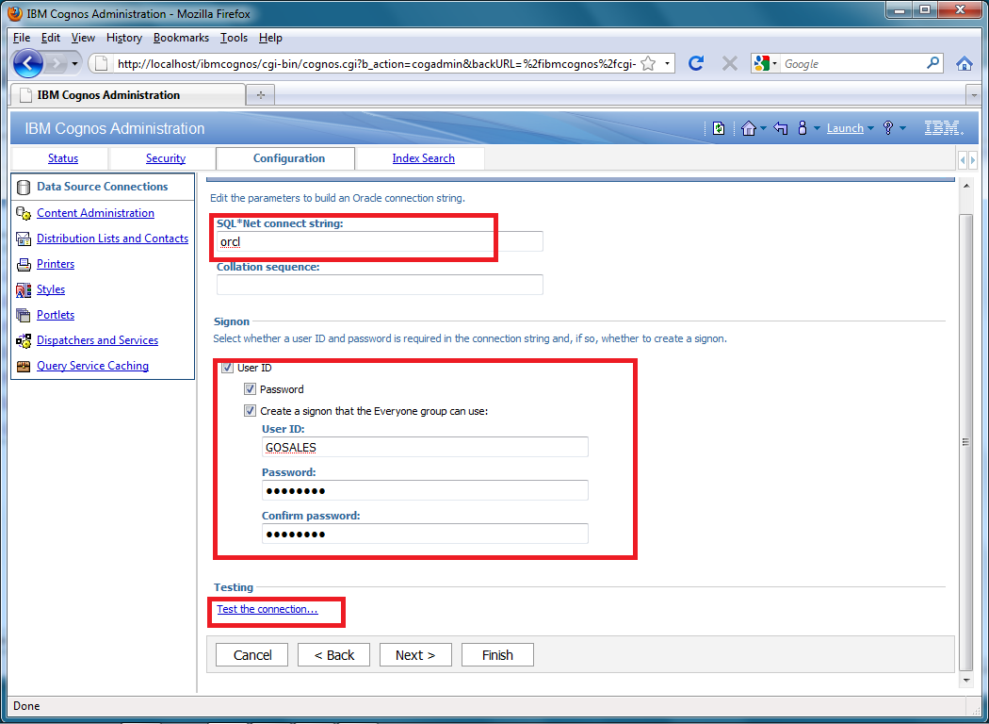Open the History menu
989x724 pixels.
tap(124, 38)
